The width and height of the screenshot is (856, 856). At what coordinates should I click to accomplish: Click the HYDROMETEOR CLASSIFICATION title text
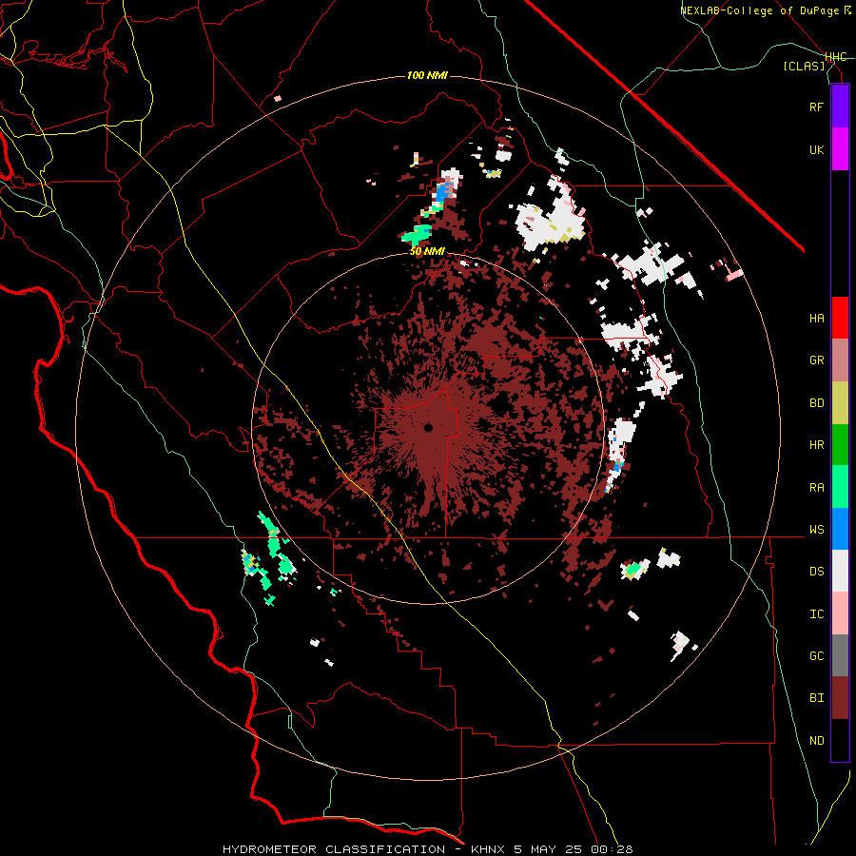point(334,849)
